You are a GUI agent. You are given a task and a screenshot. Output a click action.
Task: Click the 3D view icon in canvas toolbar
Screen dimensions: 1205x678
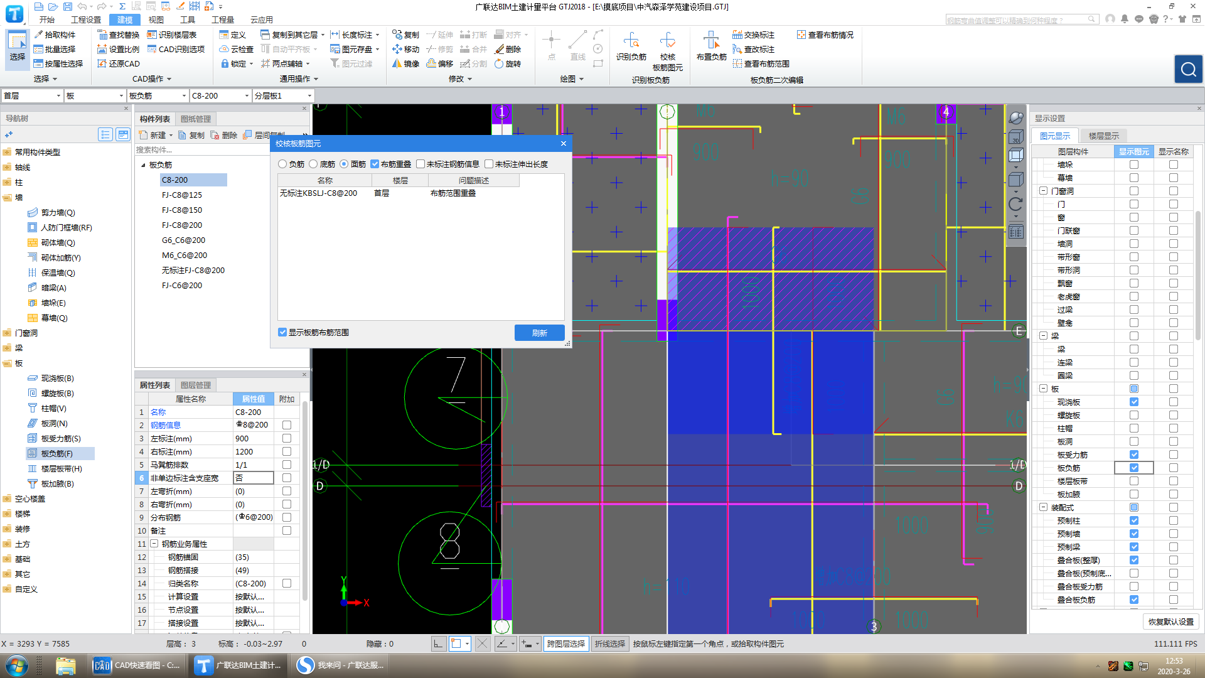[x=1015, y=137]
